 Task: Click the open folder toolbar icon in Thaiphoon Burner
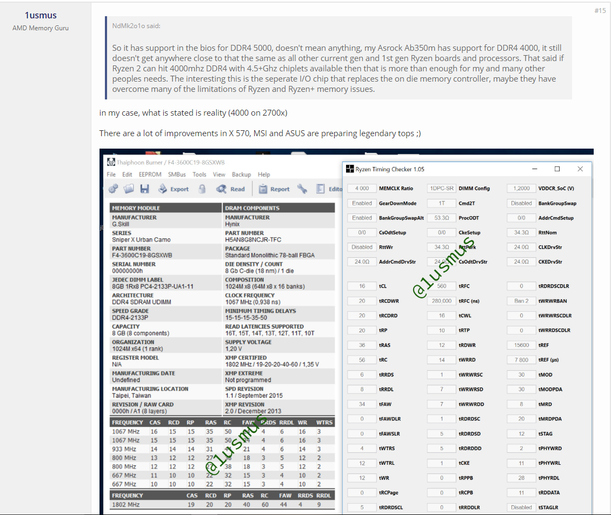pos(129,189)
